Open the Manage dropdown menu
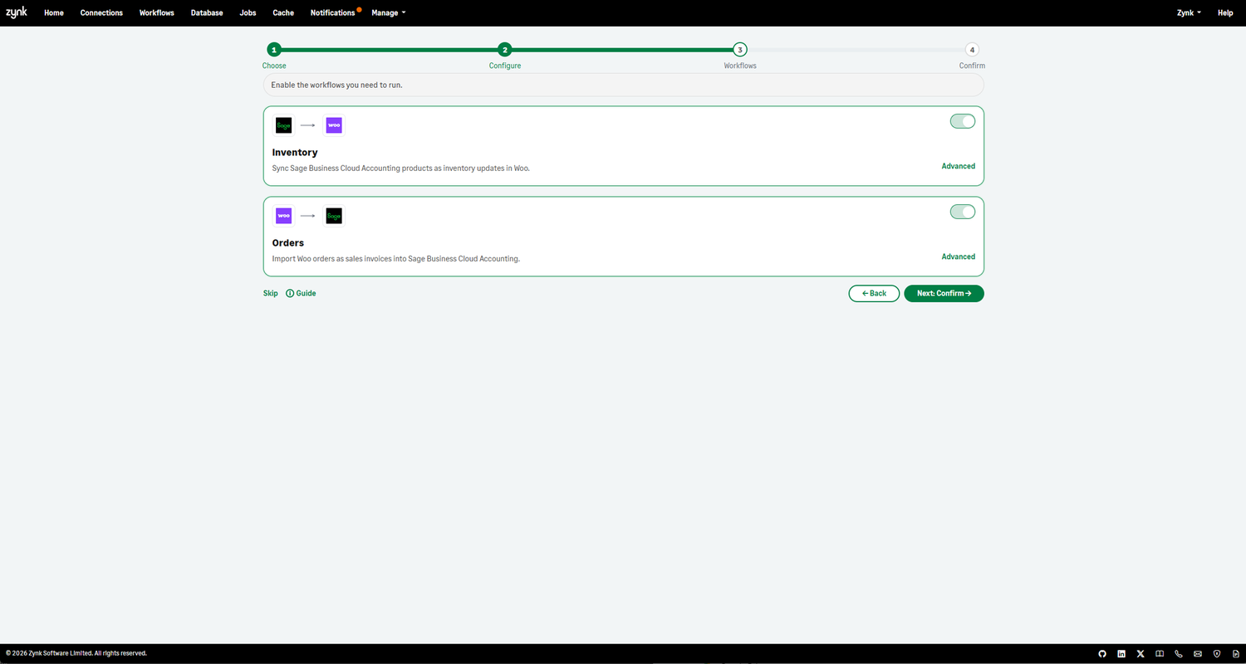The height and width of the screenshot is (664, 1246). tap(388, 12)
